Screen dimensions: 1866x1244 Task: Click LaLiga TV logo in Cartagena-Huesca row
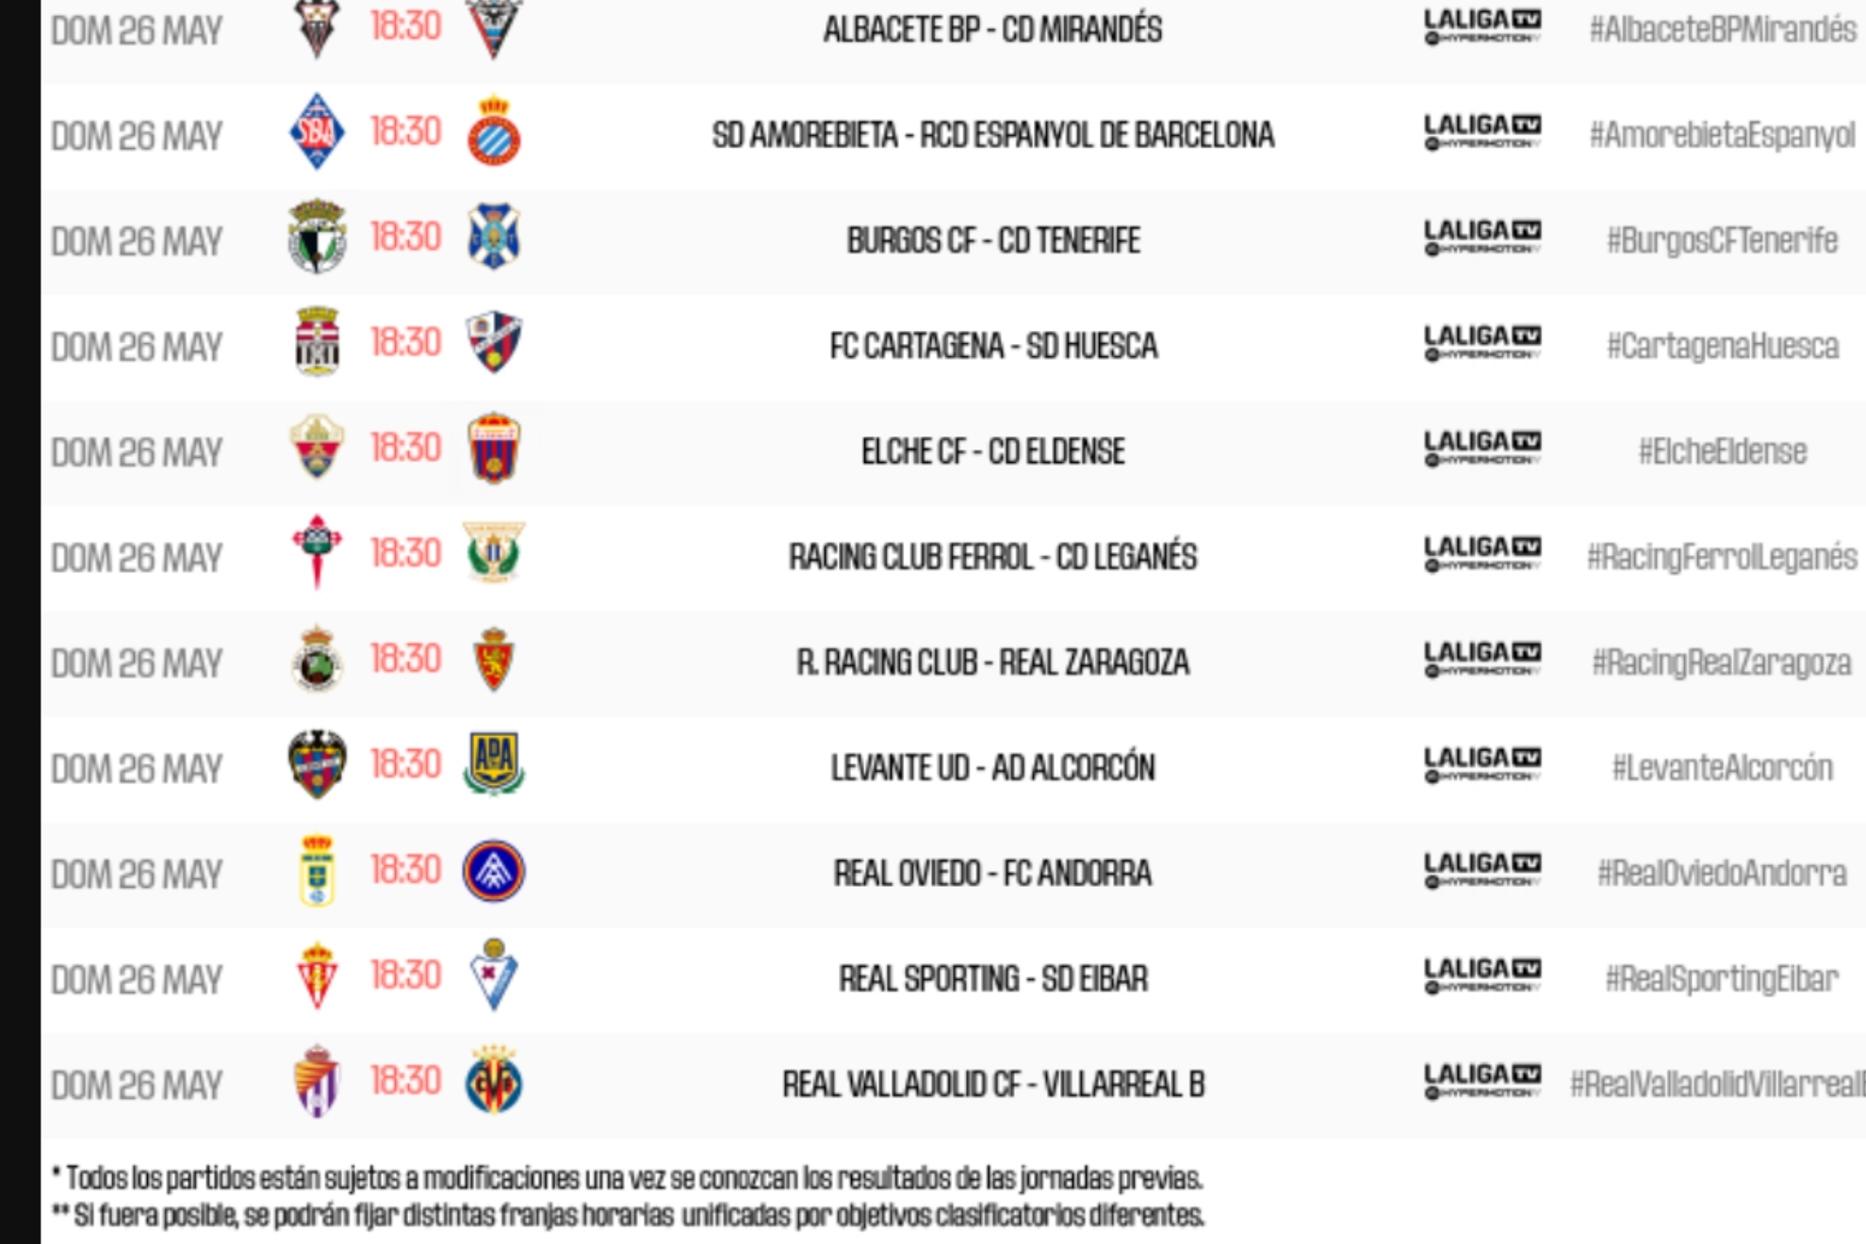click(x=1482, y=342)
